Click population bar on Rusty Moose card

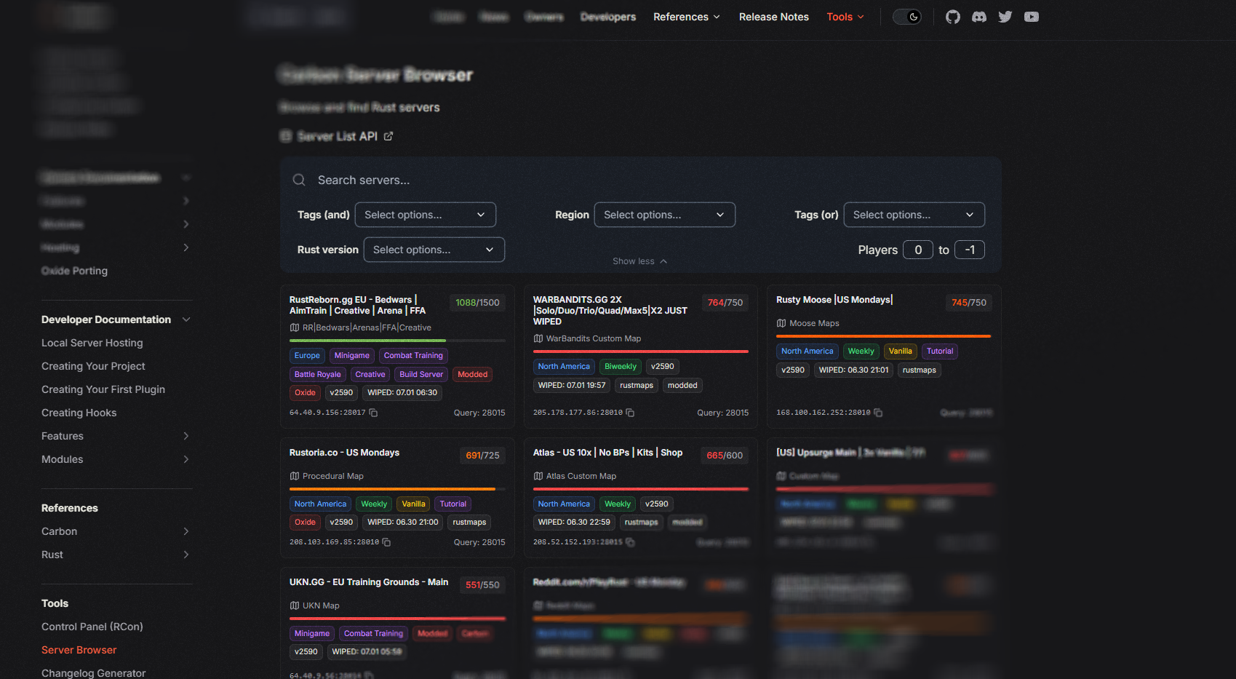883,336
